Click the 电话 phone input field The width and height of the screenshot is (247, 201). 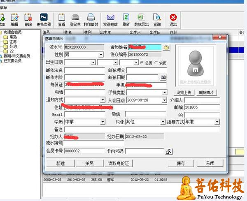point(85,92)
